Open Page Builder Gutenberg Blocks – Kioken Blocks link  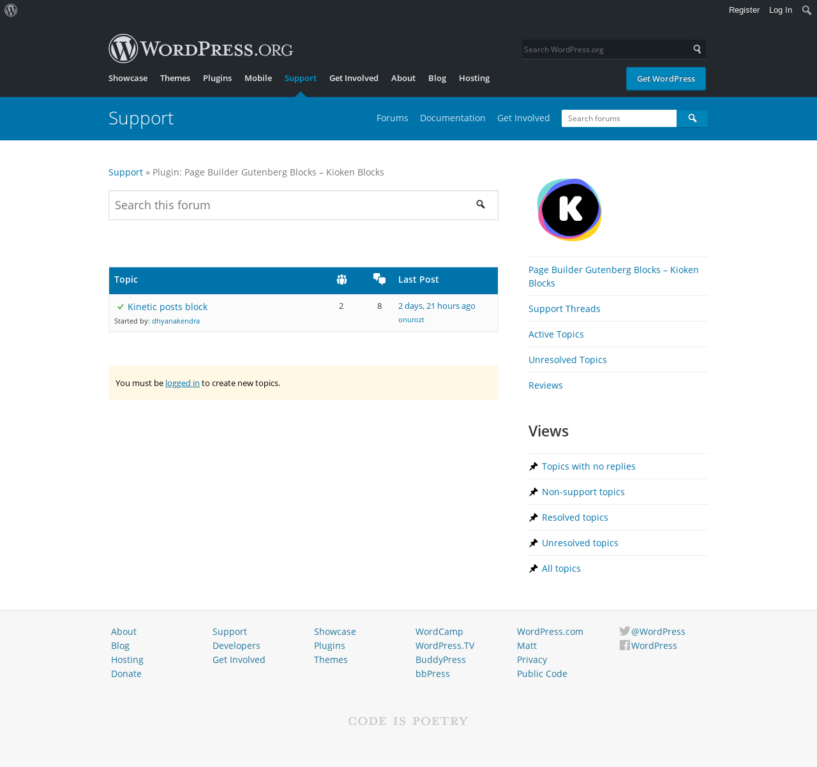click(x=613, y=276)
